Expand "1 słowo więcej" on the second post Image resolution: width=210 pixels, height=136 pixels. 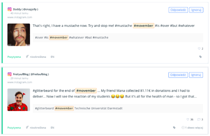(192, 128)
